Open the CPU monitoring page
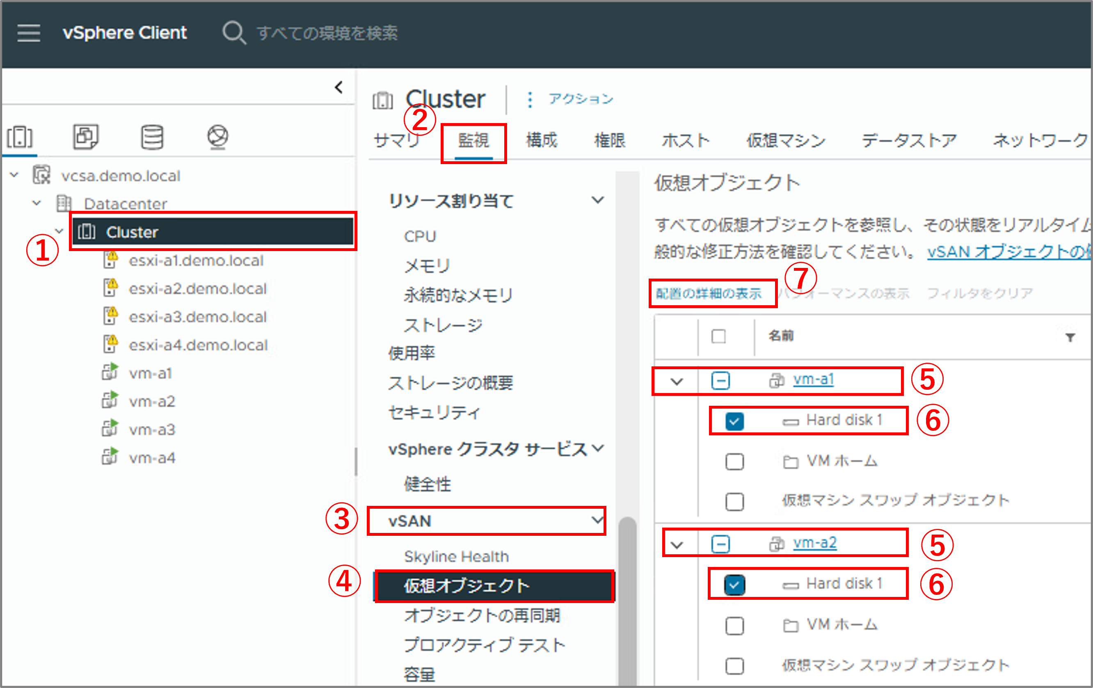Image resolution: width=1093 pixels, height=688 pixels. (x=420, y=236)
